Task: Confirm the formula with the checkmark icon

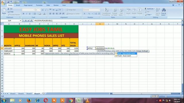Action: (x=28, y=21)
